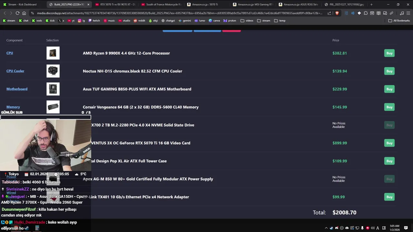Open the stream bookmark
Image resolution: width=413 pixels, height=232 pixels.
pyautogui.click(x=9, y=21)
